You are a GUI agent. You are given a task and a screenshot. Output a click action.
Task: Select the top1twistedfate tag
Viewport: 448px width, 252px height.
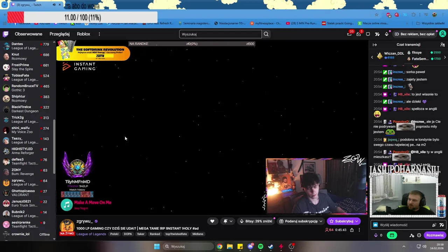(176, 234)
